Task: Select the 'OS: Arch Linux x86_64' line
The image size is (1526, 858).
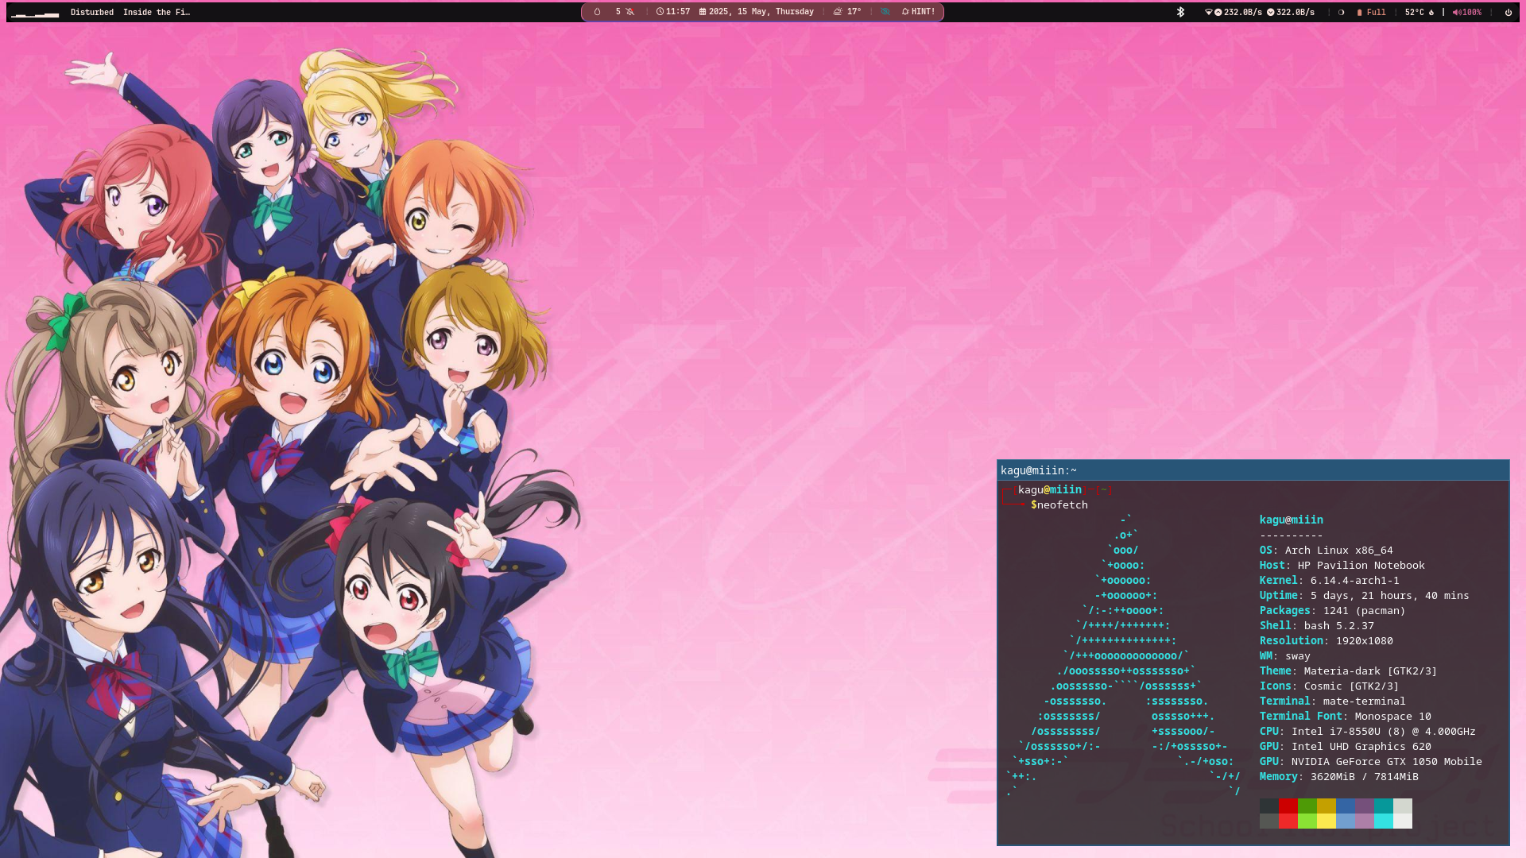Action: pyautogui.click(x=1327, y=551)
